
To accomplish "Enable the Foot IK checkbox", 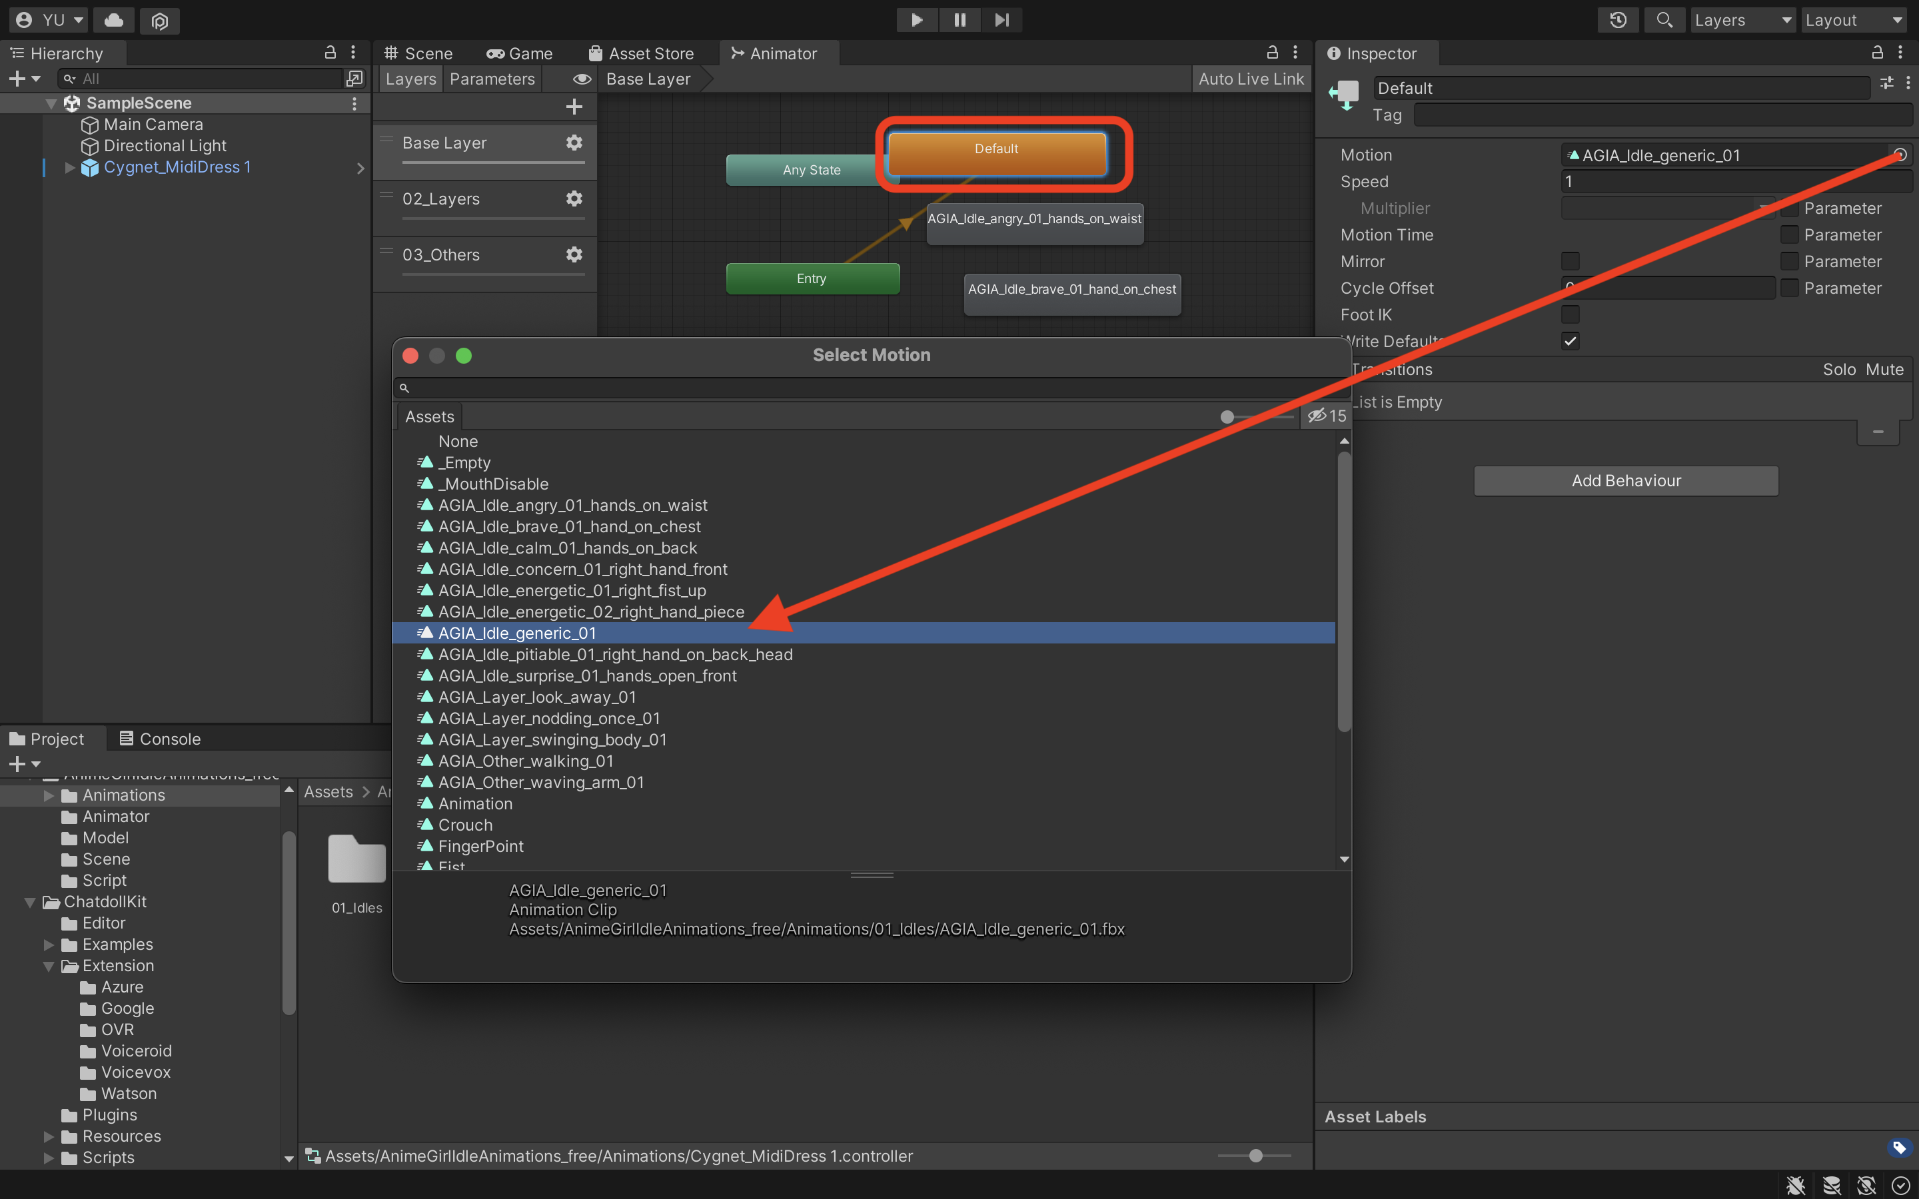I will (1570, 315).
